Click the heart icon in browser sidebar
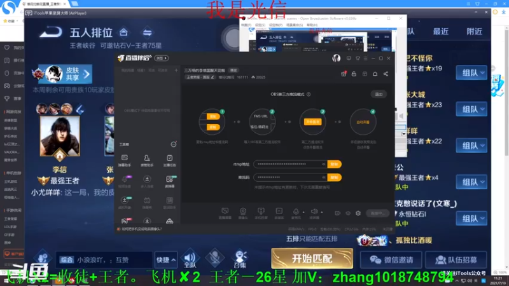The height and width of the screenshot is (286, 509). tap(7, 48)
